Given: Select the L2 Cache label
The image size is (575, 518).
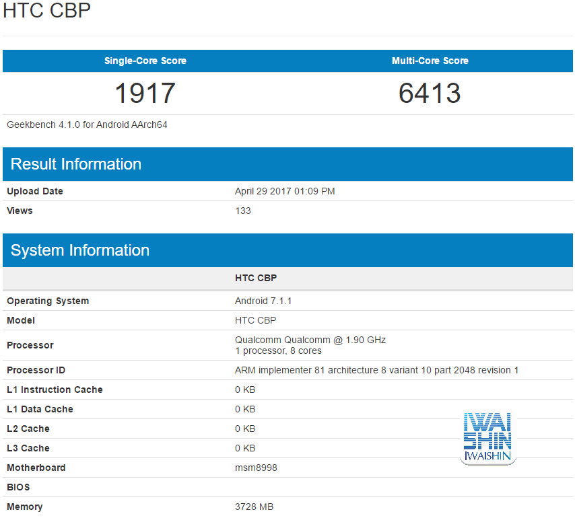Looking at the screenshot, I should 28,429.
